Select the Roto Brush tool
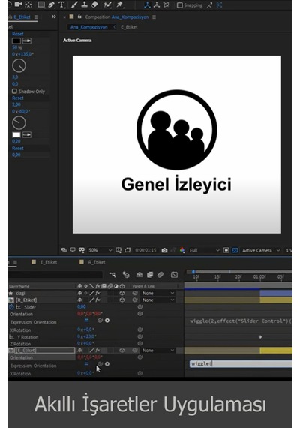 pos(108,5)
